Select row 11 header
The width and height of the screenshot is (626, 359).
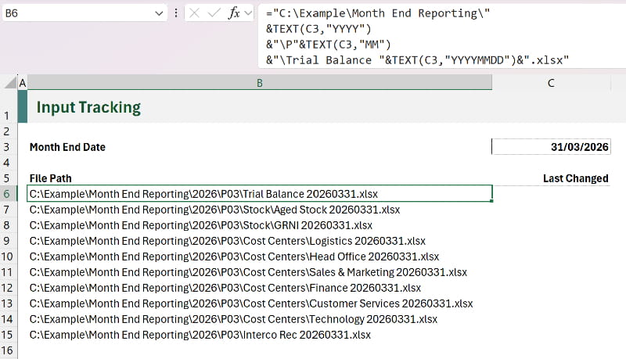click(8, 272)
